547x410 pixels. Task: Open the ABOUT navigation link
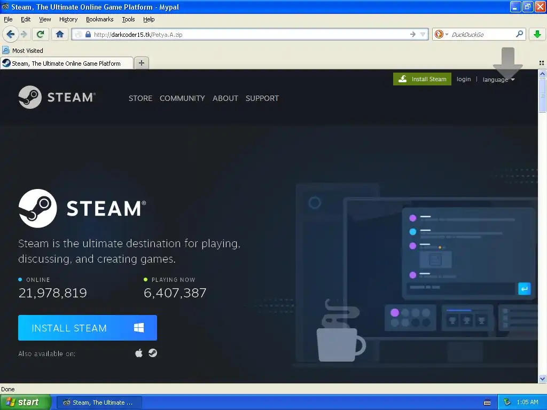point(225,98)
